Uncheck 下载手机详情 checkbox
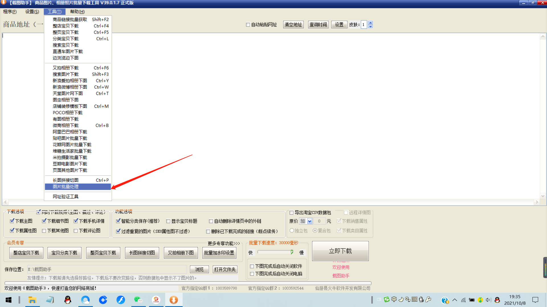 (76, 221)
